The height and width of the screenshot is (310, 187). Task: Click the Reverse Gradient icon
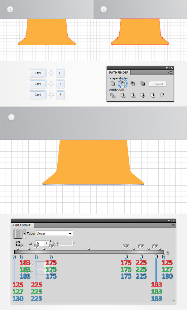pos(18,243)
